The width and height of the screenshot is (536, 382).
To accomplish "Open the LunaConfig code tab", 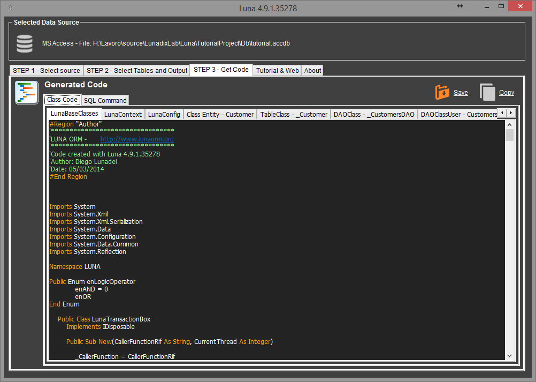I will [164, 114].
